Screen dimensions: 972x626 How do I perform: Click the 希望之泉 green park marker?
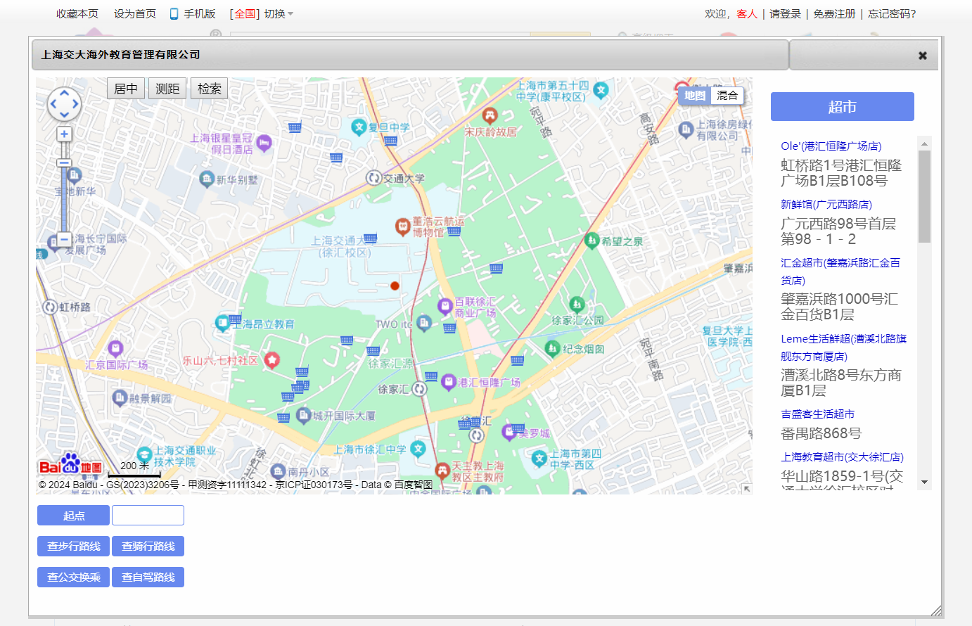[x=592, y=241]
